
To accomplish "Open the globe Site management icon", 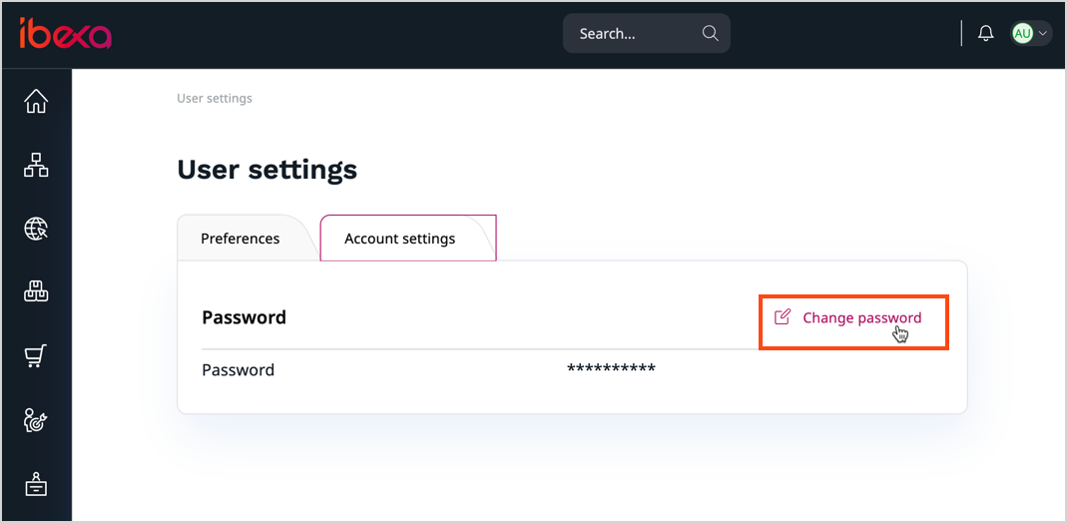I will [x=36, y=230].
